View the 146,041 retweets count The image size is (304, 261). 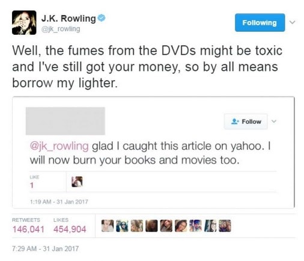[x=28, y=229]
